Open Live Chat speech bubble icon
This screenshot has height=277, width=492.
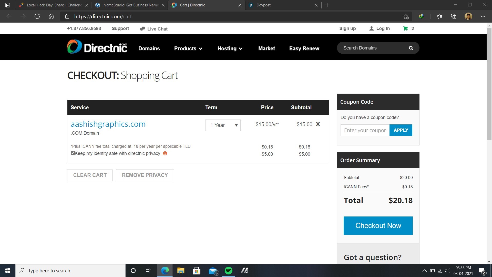pyautogui.click(x=142, y=29)
